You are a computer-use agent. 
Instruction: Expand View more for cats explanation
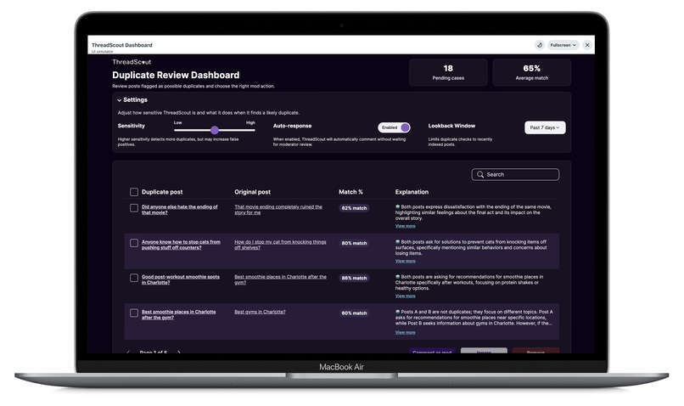point(406,261)
